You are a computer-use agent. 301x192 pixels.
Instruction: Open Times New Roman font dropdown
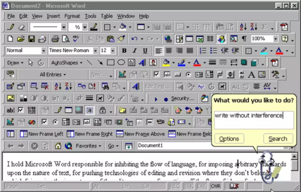[x=95, y=51]
